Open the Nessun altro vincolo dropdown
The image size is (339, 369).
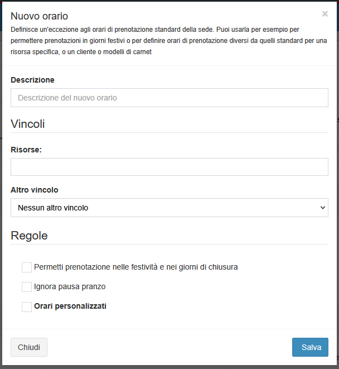[x=169, y=208]
